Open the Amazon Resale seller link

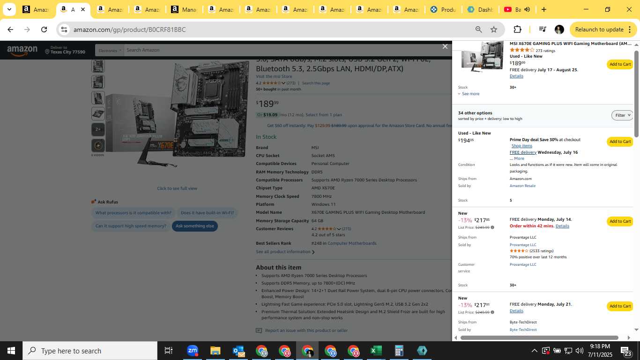click(522, 186)
